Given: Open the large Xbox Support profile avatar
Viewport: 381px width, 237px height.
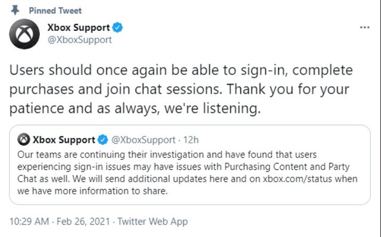Looking at the screenshot, I should pos(24,34).
